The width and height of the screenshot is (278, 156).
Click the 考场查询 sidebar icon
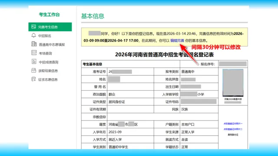point(34,53)
